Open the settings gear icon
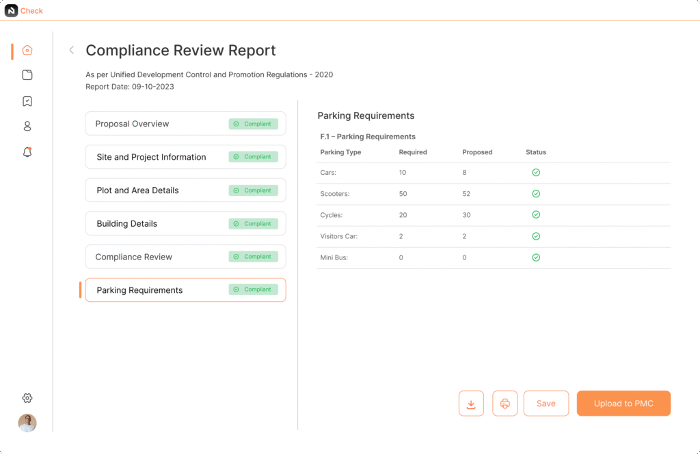This screenshot has height=454, width=700. (x=27, y=398)
